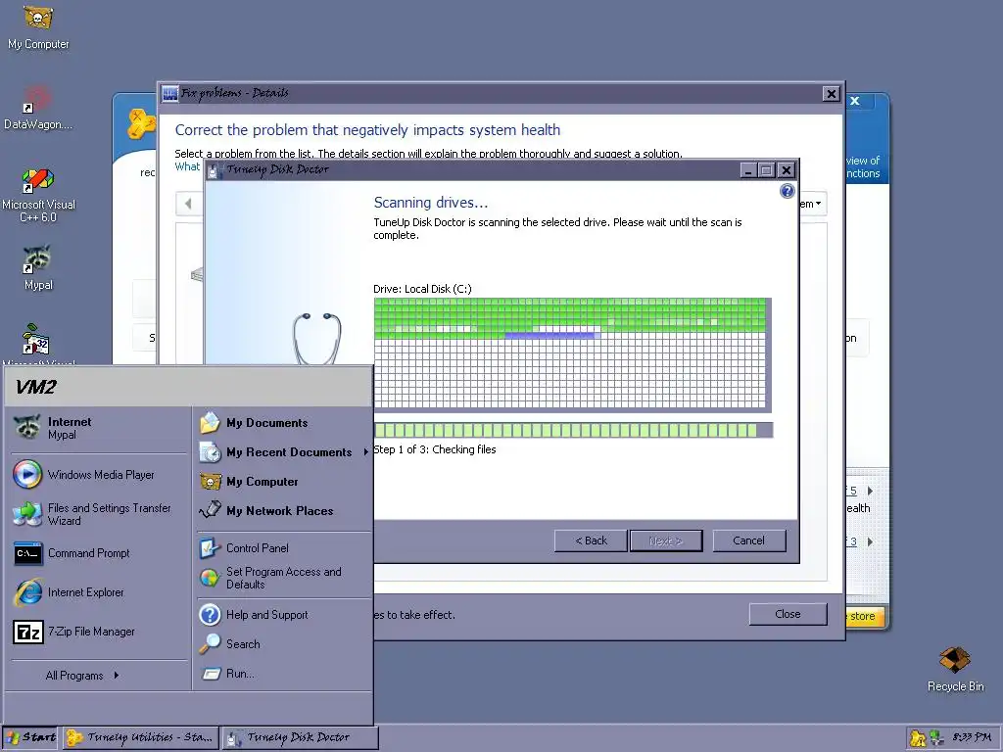Open the Recycle Bin
This screenshot has height=752, width=1003.
click(x=955, y=669)
